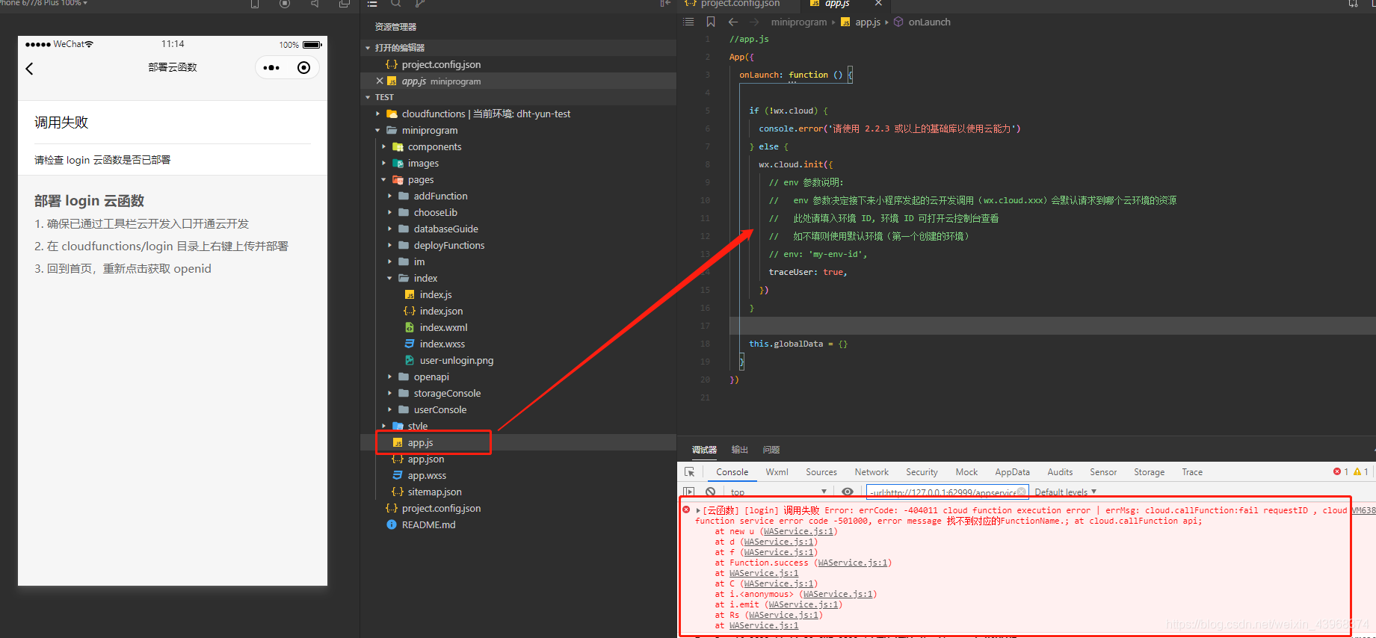This screenshot has width=1376, height=638.
Task: Collapse the explorer panel with arrow icon
Action: (665, 4)
